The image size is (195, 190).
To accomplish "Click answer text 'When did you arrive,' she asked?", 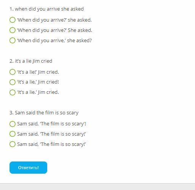I will [x=54, y=41].
